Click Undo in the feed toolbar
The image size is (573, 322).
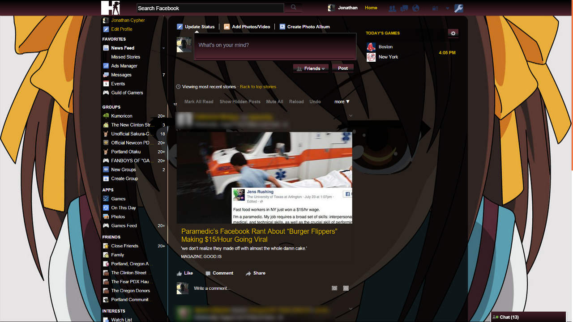[315, 102]
